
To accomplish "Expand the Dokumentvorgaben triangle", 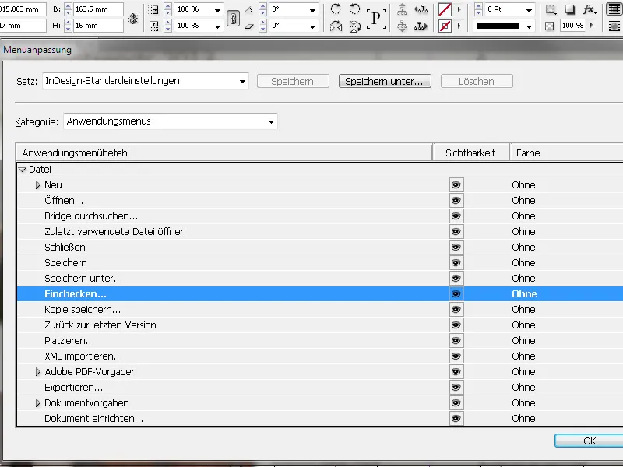I will [38, 403].
